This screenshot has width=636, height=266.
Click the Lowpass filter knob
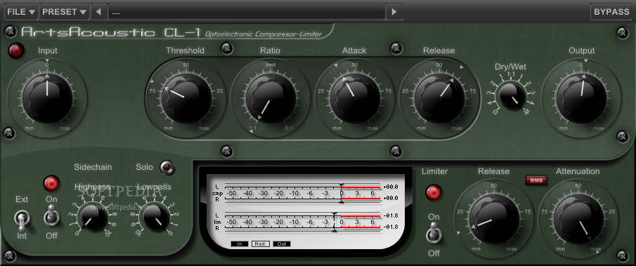[x=155, y=217]
